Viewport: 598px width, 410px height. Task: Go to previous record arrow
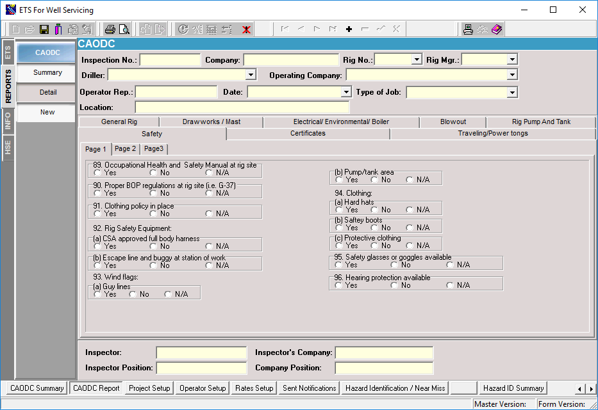tap(301, 29)
